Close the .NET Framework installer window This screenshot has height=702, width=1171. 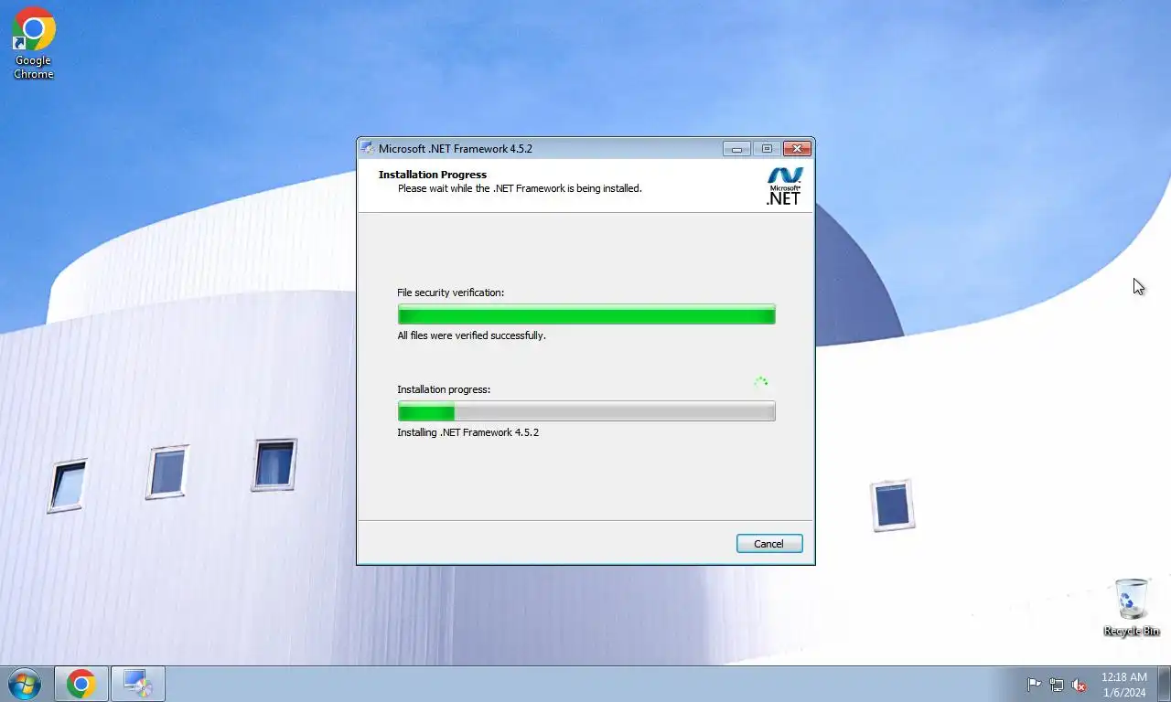pyautogui.click(x=797, y=148)
